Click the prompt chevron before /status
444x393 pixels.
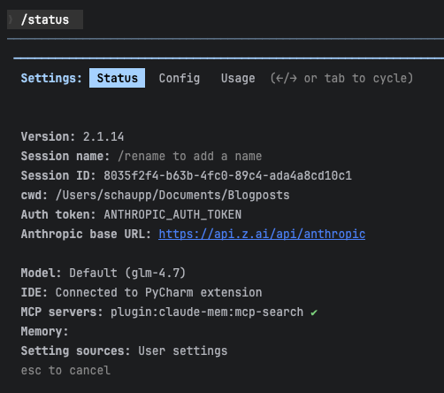coord(11,19)
